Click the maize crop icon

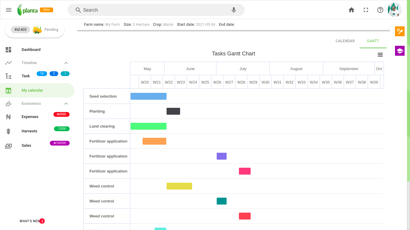pos(37,30)
